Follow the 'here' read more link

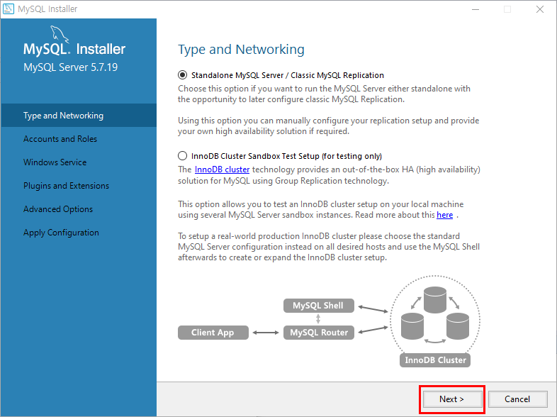coord(444,215)
